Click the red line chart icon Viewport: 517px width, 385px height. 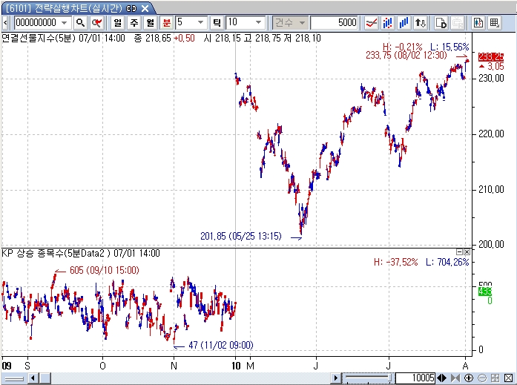372,23
